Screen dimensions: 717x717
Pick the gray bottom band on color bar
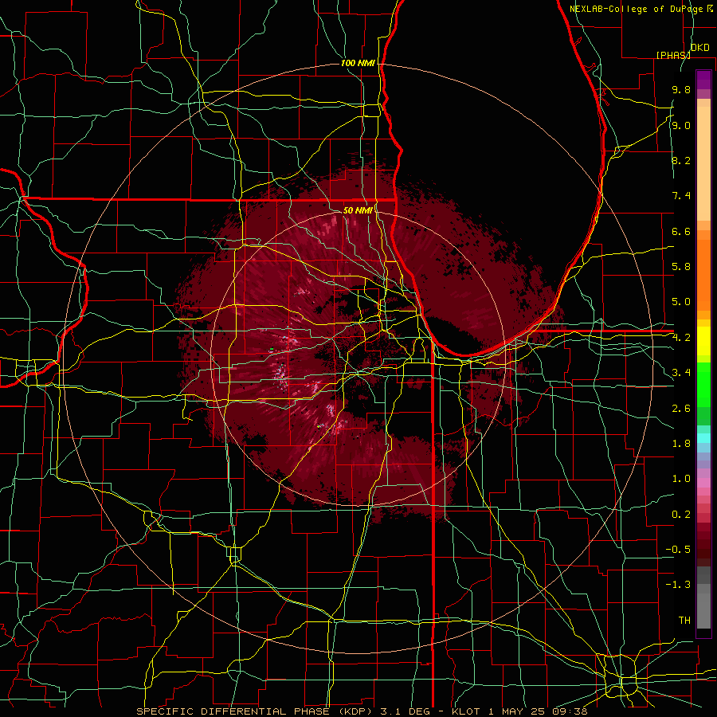[703, 611]
